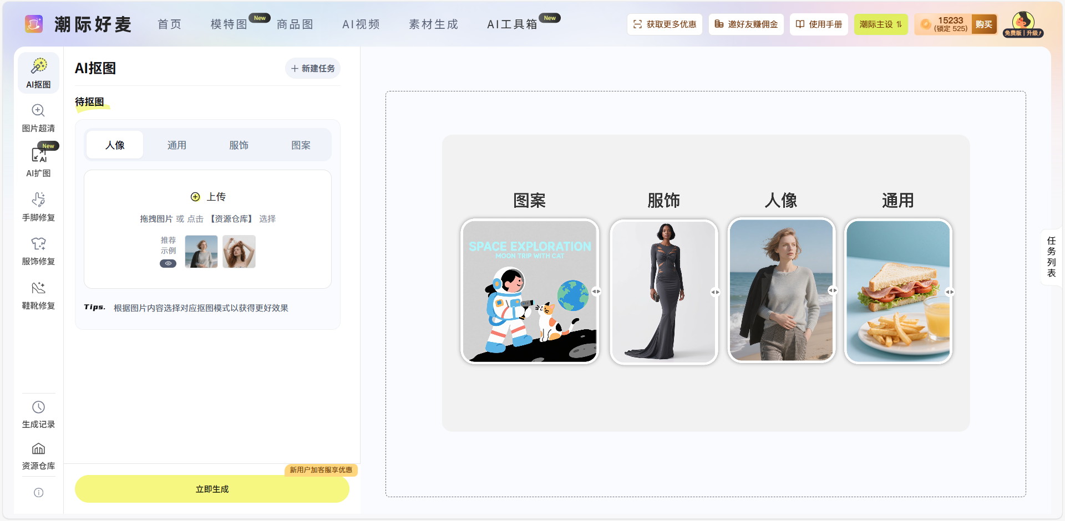Select the AI抠图 tool in the sidebar
This screenshot has width=1065, height=521.
point(38,73)
